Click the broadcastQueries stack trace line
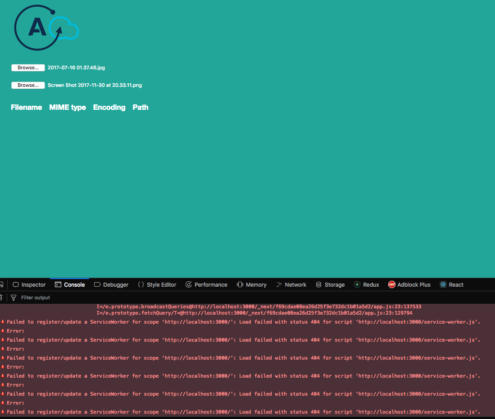495x419 pixels. [x=259, y=306]
